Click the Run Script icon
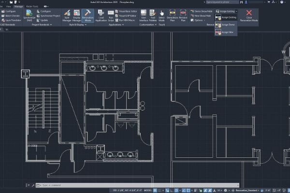Image resolution: width=290 pixels, height=193 pixels. click(111, 15)
